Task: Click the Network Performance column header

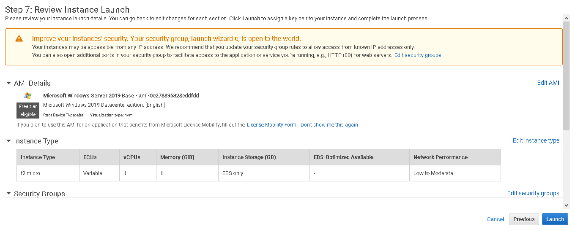Action: (440, 157)
